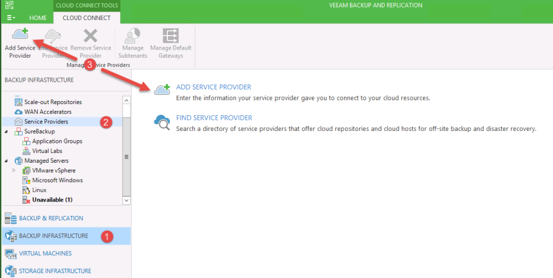Click the Add Service Provider cloud icon in main pane
The image size is (553, 278).
tap(162, 89)
